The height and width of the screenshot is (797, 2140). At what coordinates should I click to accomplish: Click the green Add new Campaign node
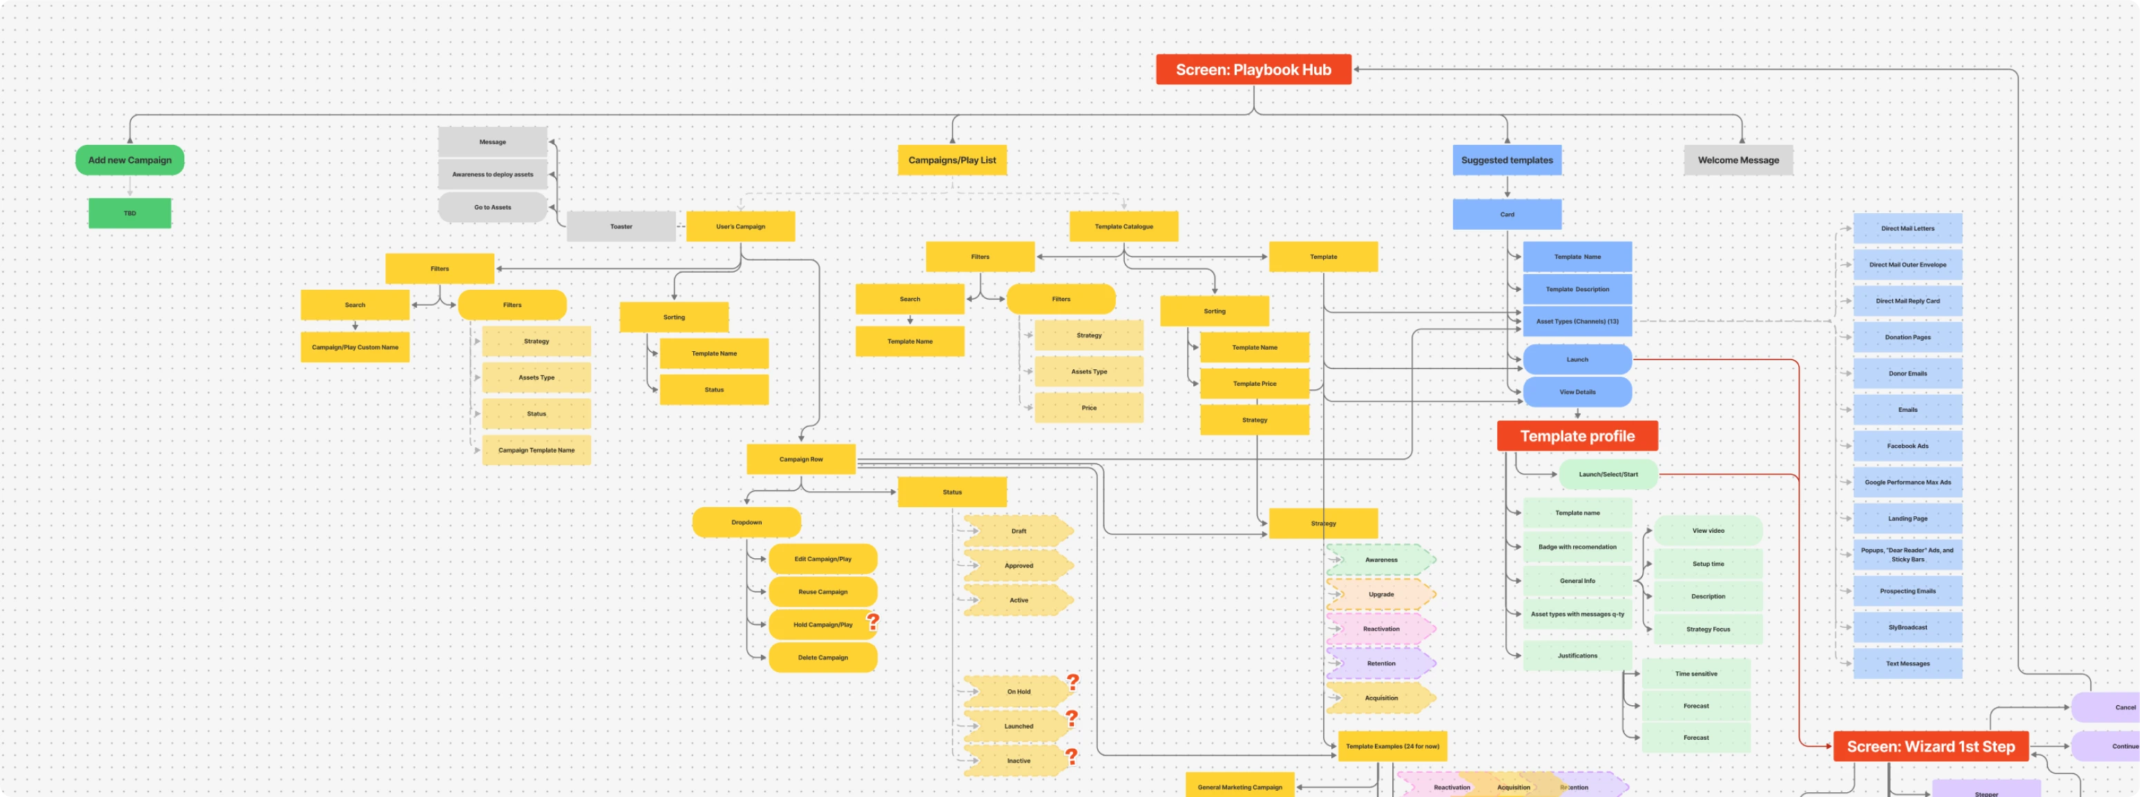pos(128,159)
